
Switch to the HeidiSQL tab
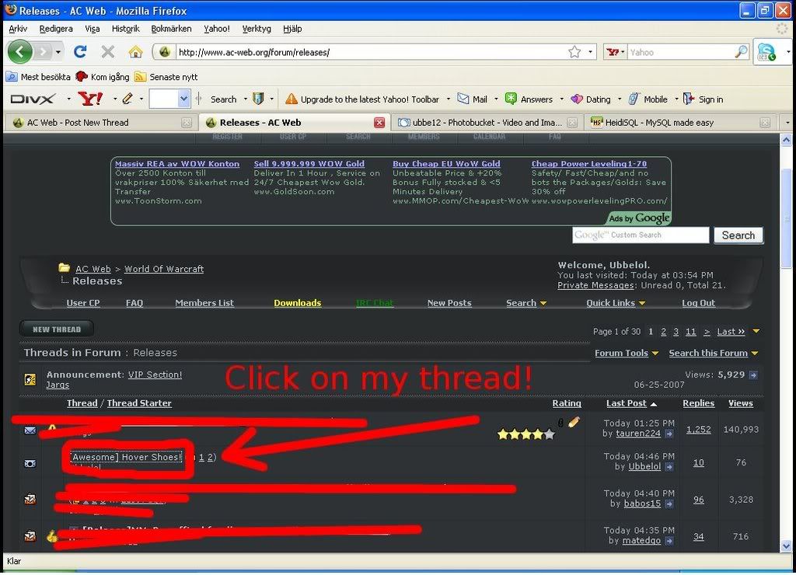[680, 122]
